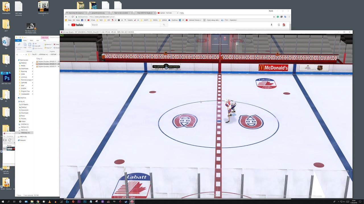
Task: Click Delete in File Explorer ribbon
Action: pos(56,44)
